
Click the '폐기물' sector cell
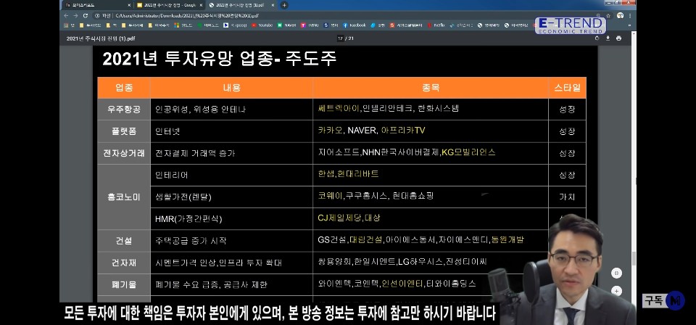pos(124,284)
